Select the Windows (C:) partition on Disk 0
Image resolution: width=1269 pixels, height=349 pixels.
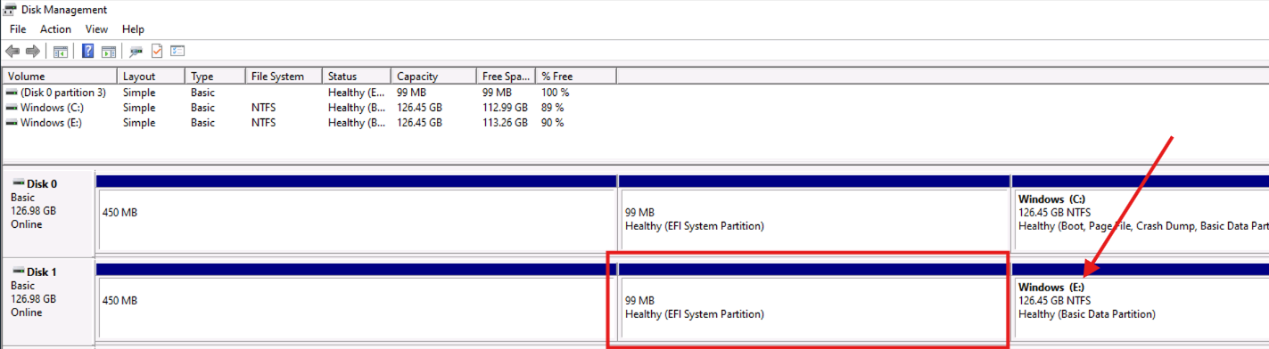(1141, 213)
